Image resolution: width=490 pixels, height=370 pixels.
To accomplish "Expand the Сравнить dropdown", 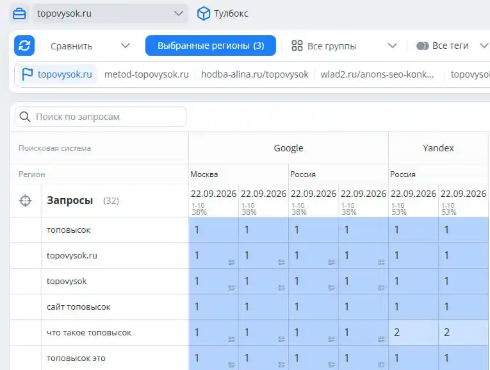I will [90, 46].
